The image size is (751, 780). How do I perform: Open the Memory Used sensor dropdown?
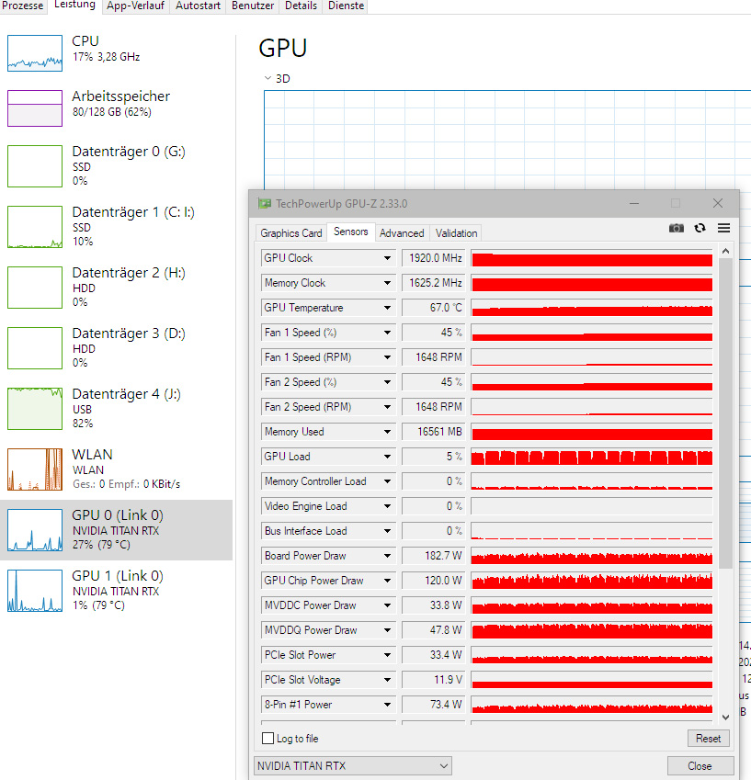click(x=387, y=432)
